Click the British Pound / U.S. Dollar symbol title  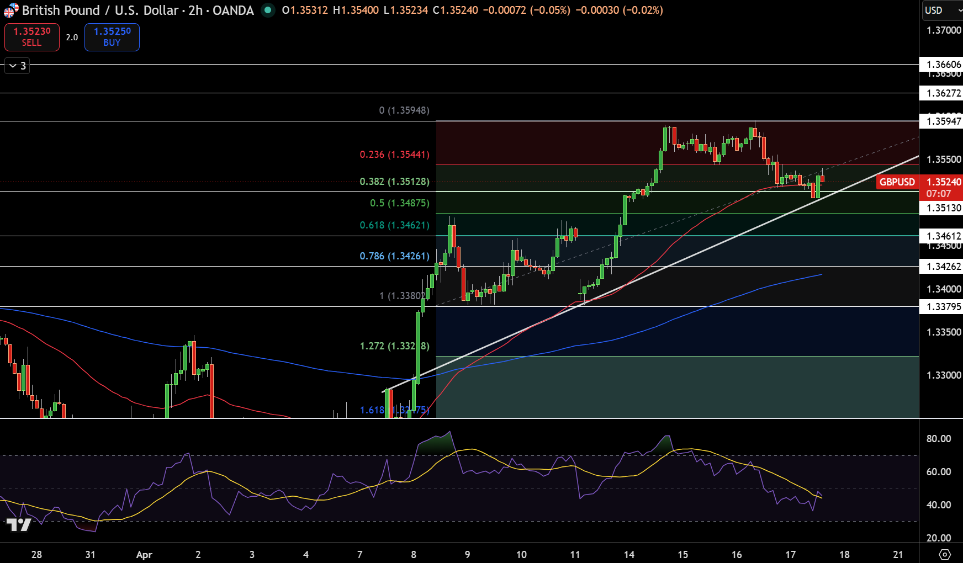100,10
